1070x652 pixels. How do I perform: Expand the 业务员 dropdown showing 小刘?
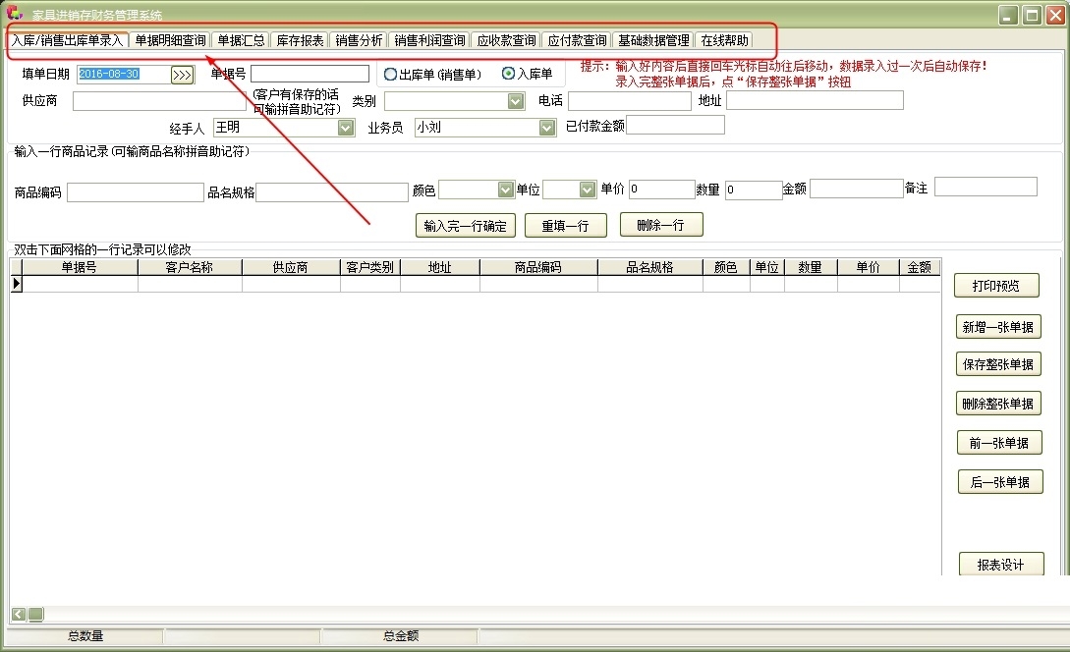click(546, 128)
